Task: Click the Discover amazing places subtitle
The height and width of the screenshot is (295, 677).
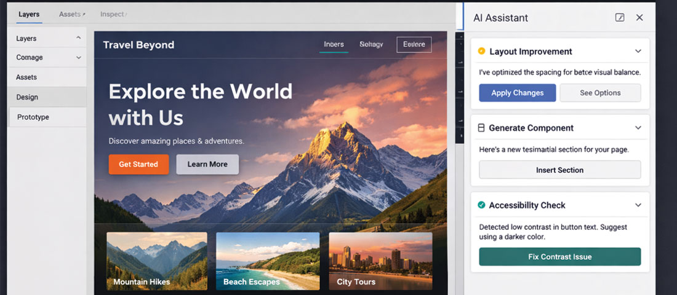Action: point(176,141)
